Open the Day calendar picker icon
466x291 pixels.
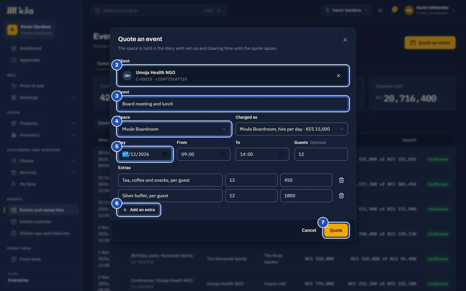point(165,154)
